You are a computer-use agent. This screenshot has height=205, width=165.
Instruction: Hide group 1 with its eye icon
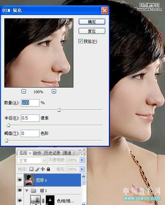pyautogui.click(x=20, y=190)
